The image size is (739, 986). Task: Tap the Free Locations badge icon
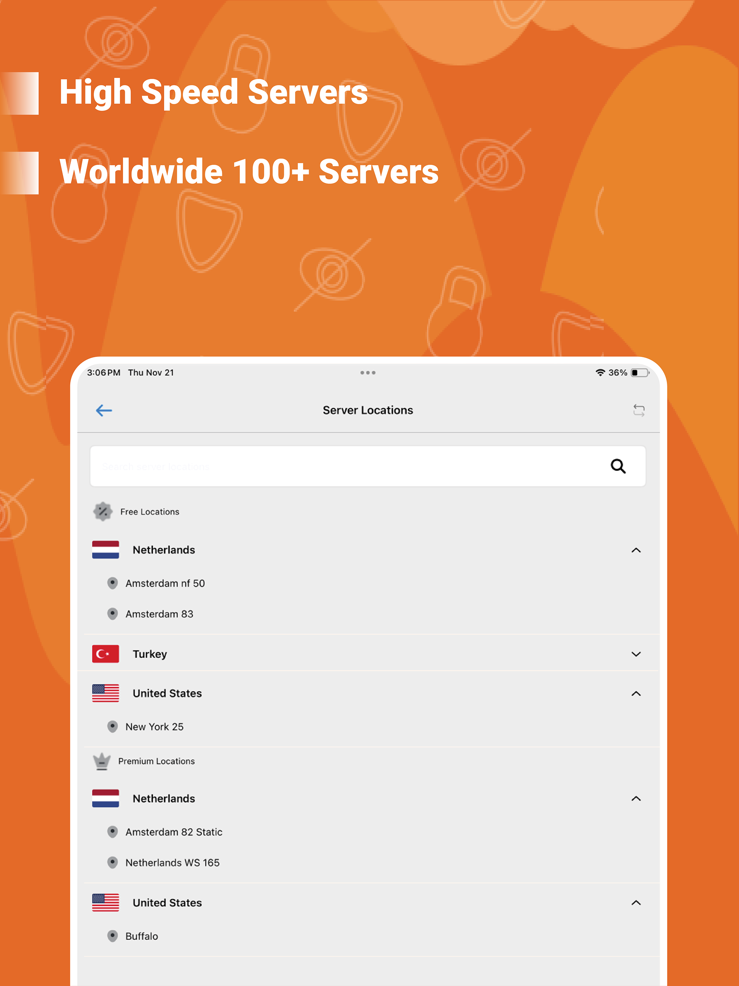click(x=102, y=511)
